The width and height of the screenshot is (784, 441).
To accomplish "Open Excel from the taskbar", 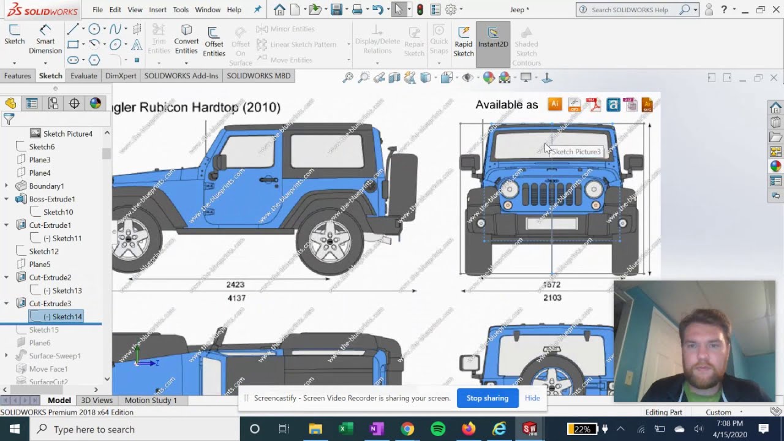I will tap(346, 429).
